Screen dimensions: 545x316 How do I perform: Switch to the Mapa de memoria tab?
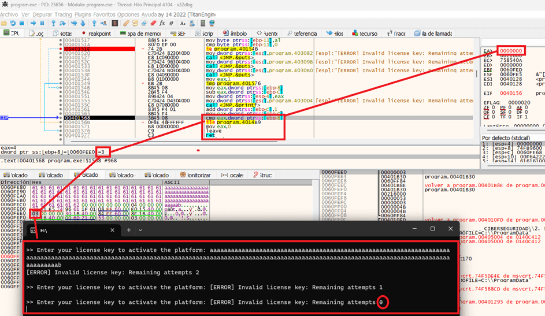(x=140, y=34)
